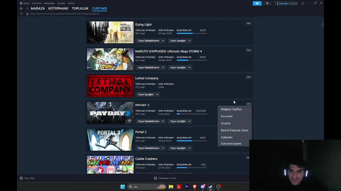Open the red L app on taskbar

[179, 187]
